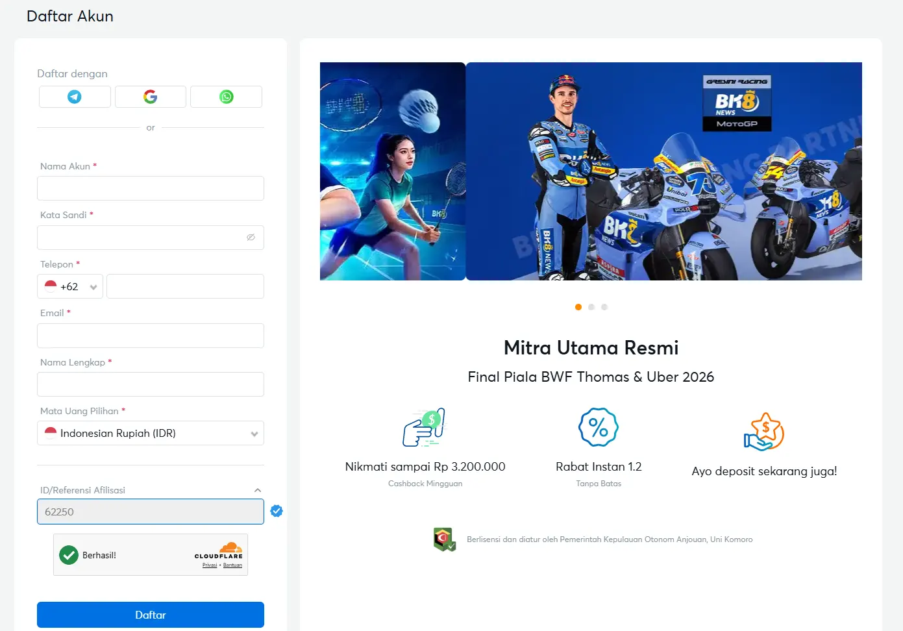Click 'Ayo deposit sekarang juga!' text
The width and height of the screenshot is (903, 631).
tap(764, 471)
